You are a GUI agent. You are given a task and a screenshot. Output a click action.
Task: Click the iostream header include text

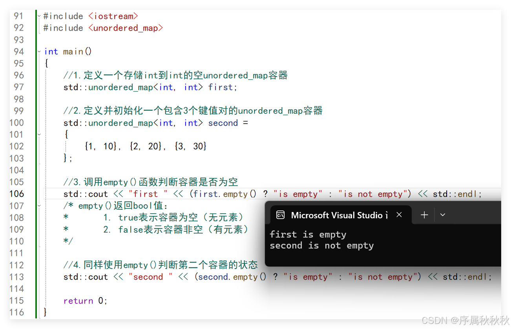coord(113,16)
